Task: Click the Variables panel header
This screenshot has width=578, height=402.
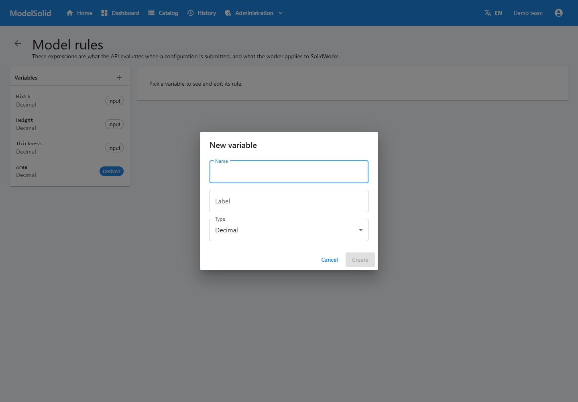Action: click(26, 78)
